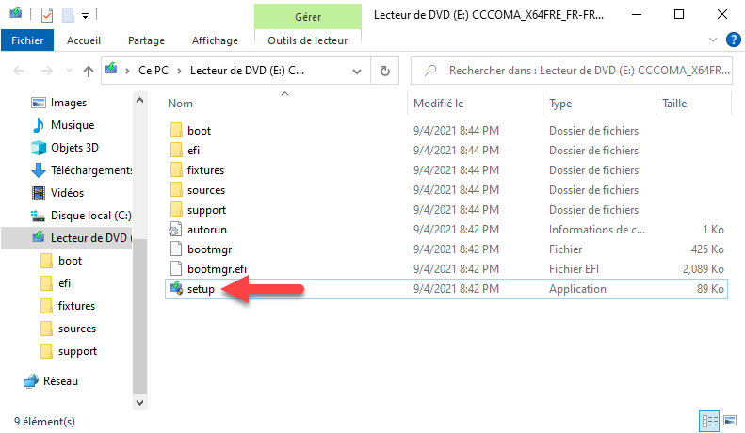Open Objets 3D in navigation pane
The height and width of the screenshot is (433, 745).
pos(74,148)
